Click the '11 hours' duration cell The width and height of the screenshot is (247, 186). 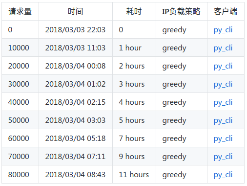point(134,175)
